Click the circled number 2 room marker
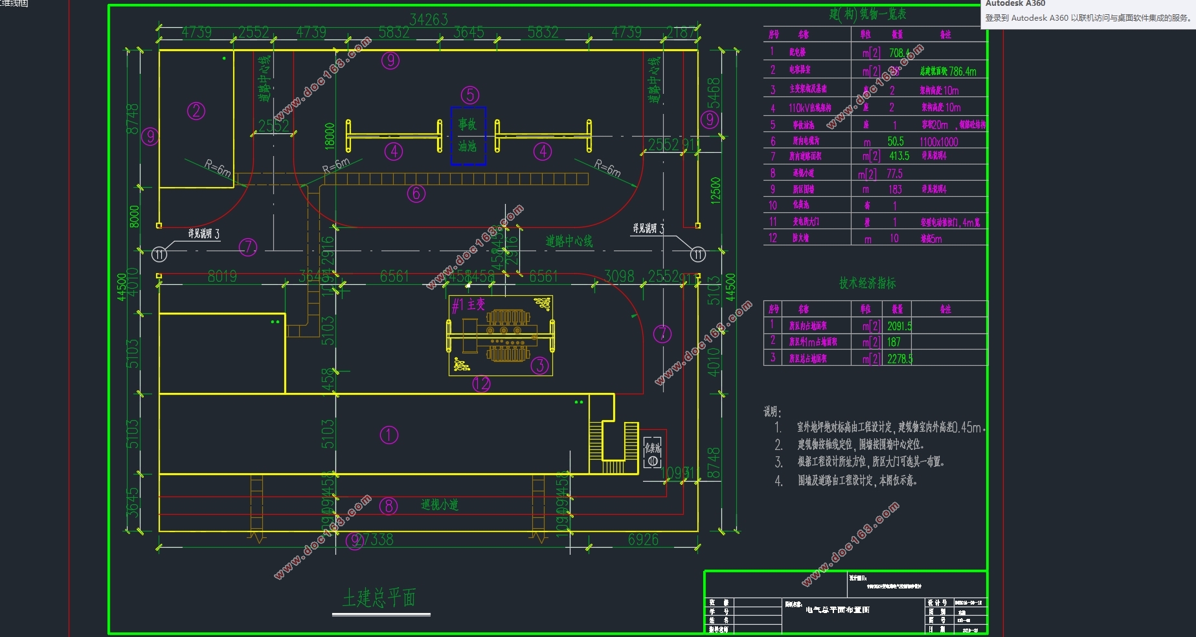The height and width of the screenshot is (637, 1196). (196, 111)
